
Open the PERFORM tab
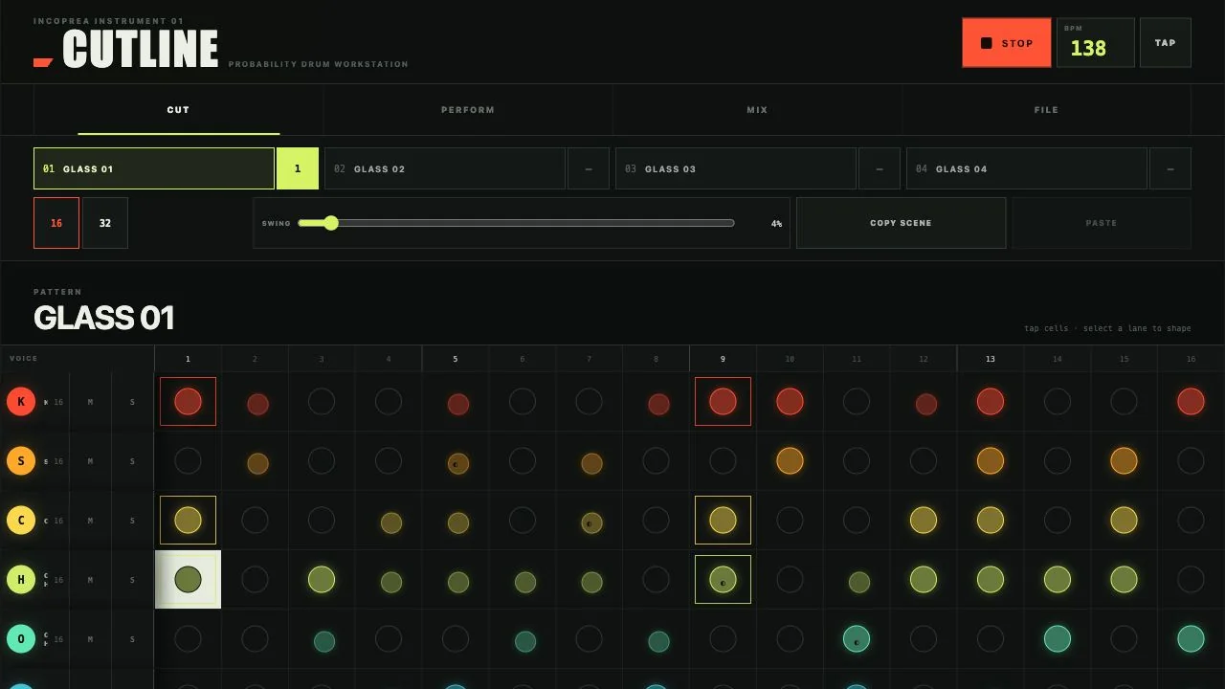[x=468, y=110]
